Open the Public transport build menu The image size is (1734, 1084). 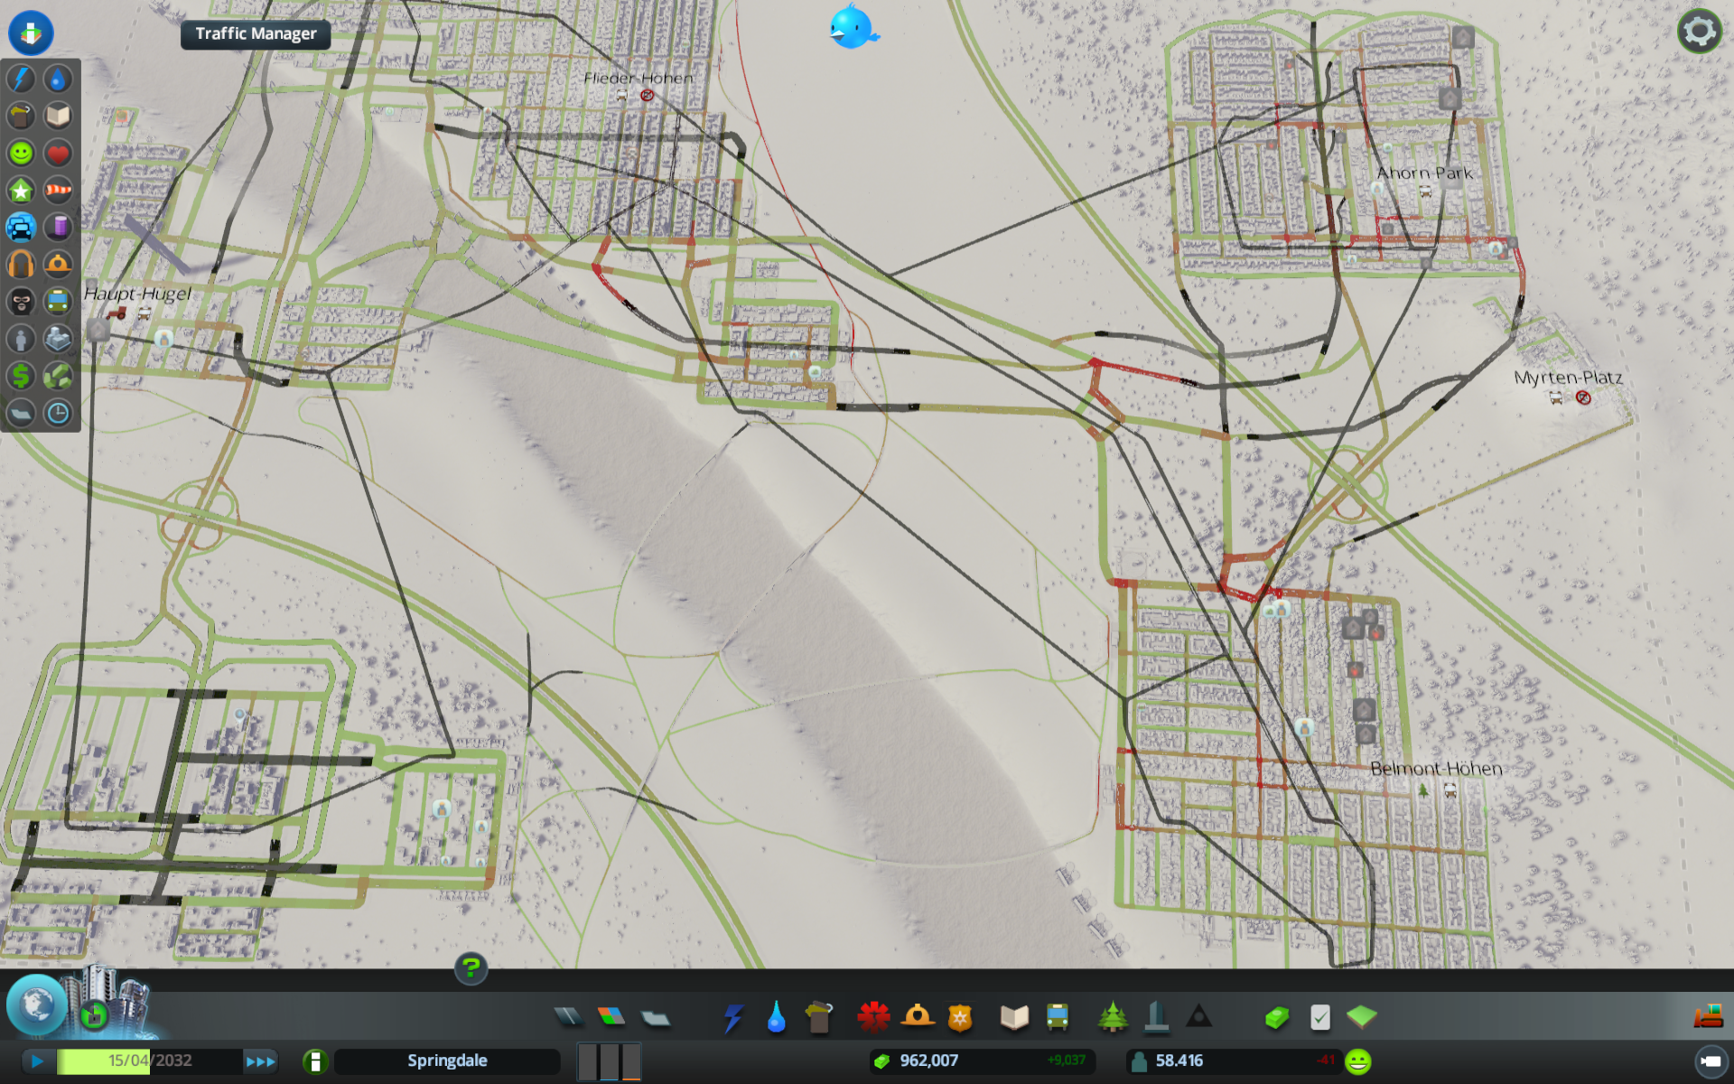tap(1058, 1017)
